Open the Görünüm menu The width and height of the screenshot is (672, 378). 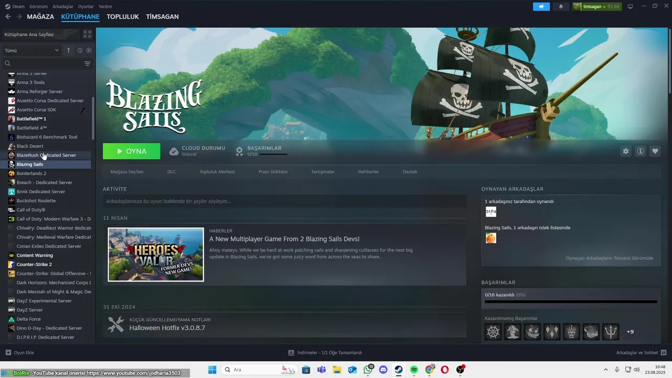click(x=38, y=6)
